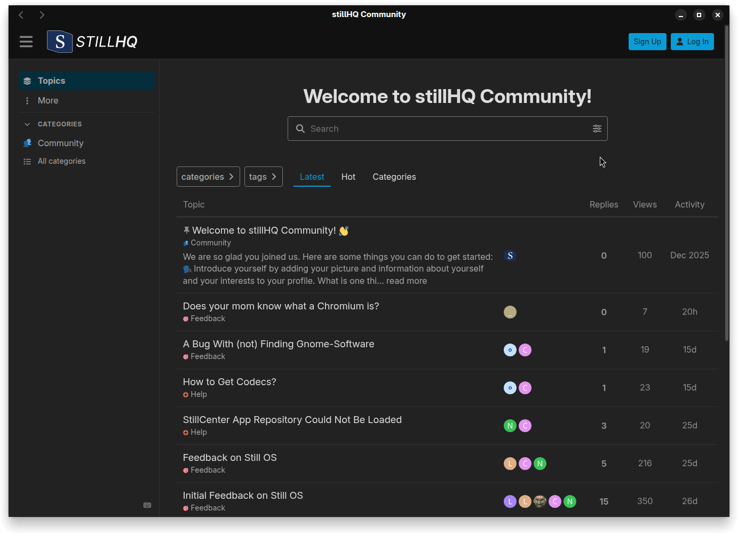Viewport: 738px width, 534px height.
Task: Click 15 replies count on Initial Feedback
Action: coord(604,501)
